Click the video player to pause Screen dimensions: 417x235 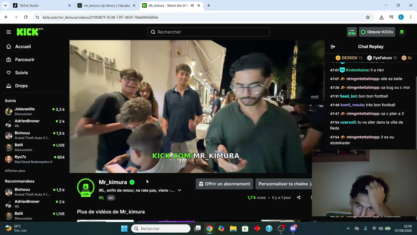197,106
